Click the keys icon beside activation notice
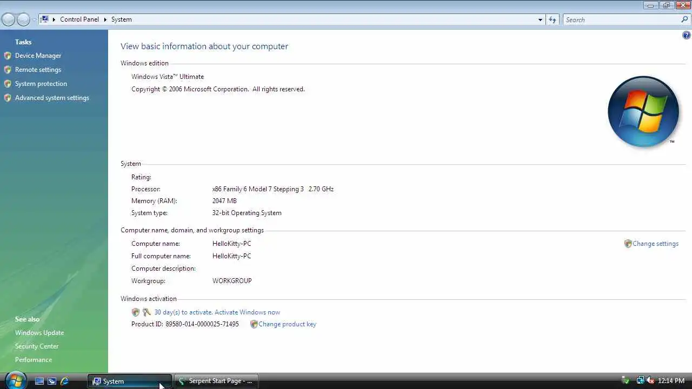Viewport: 692px width, 389px height. 147,312
